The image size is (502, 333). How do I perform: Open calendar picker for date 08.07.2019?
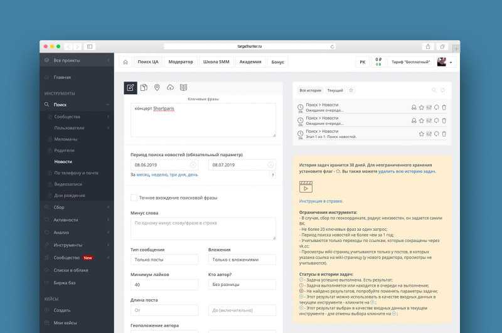[x=270, y=165]
